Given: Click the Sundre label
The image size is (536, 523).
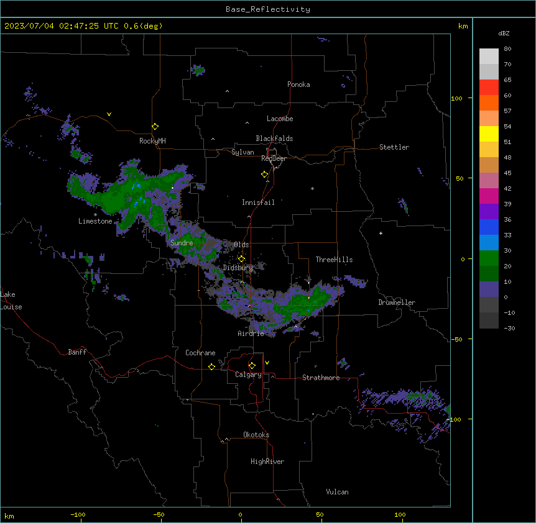Looking at the screenshot, I should (x=182, y=243).
